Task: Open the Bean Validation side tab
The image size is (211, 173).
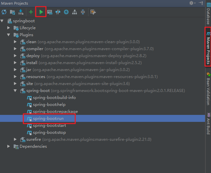Action: tap(208, 89)
